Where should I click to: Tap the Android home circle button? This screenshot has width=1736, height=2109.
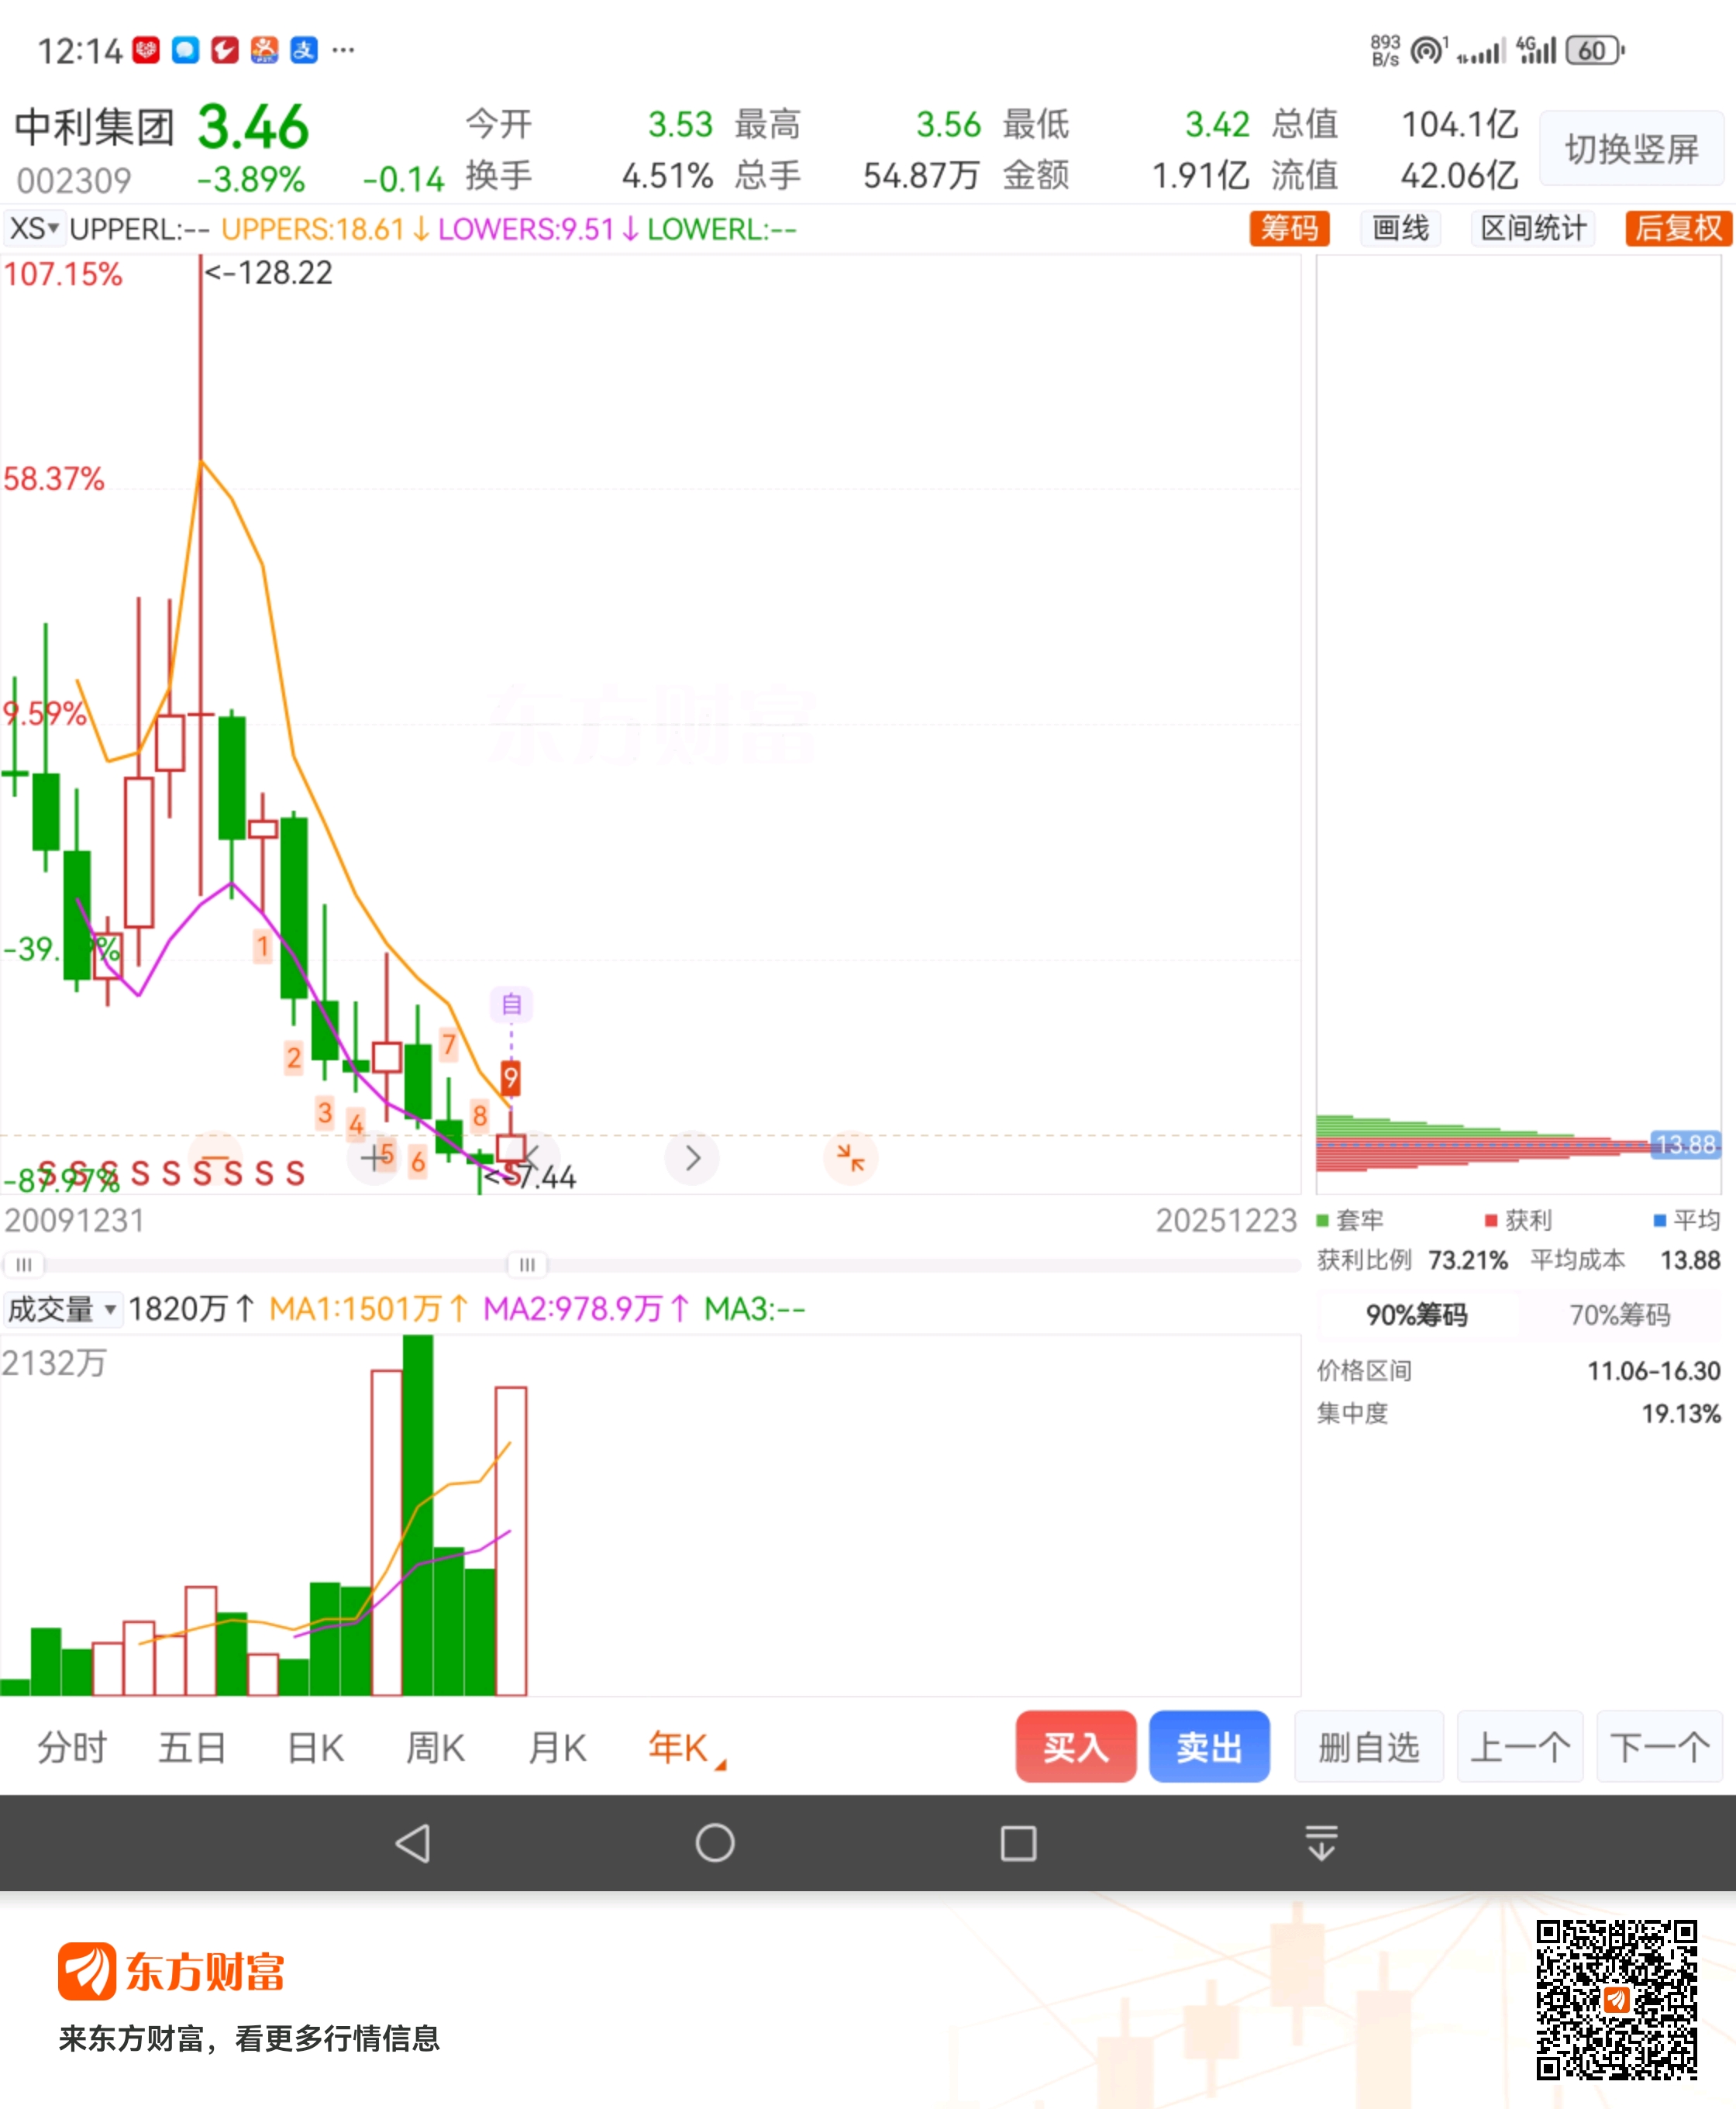coord(714,1842)
